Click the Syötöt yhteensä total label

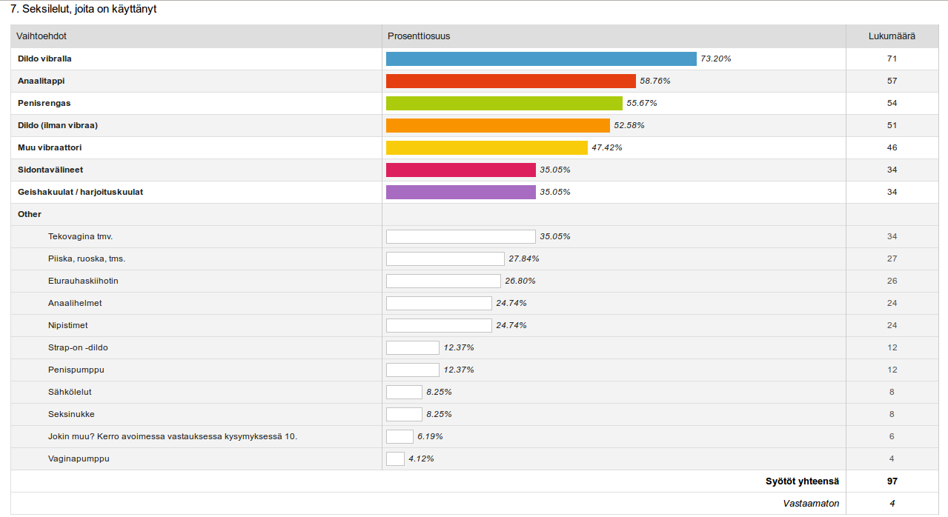point(802,481)
